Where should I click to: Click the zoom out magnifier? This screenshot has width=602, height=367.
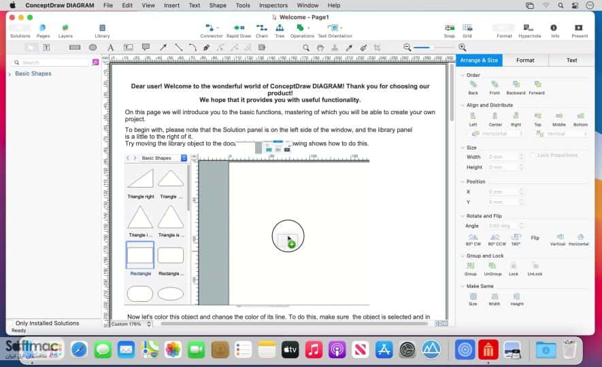(407, 47)
